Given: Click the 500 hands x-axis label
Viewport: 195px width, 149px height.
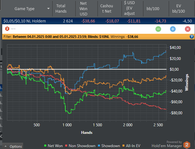Looking at the screenshot, I should [37, 125].
